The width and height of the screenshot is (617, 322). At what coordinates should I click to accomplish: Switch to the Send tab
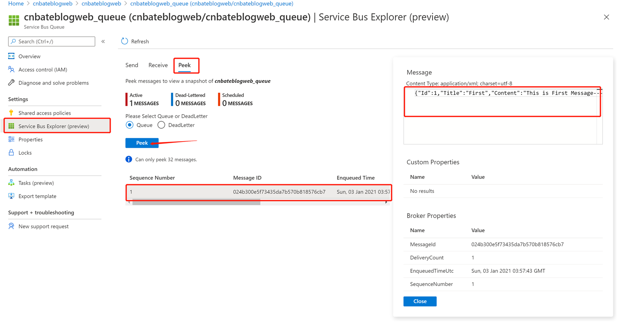tap(132, 65)
